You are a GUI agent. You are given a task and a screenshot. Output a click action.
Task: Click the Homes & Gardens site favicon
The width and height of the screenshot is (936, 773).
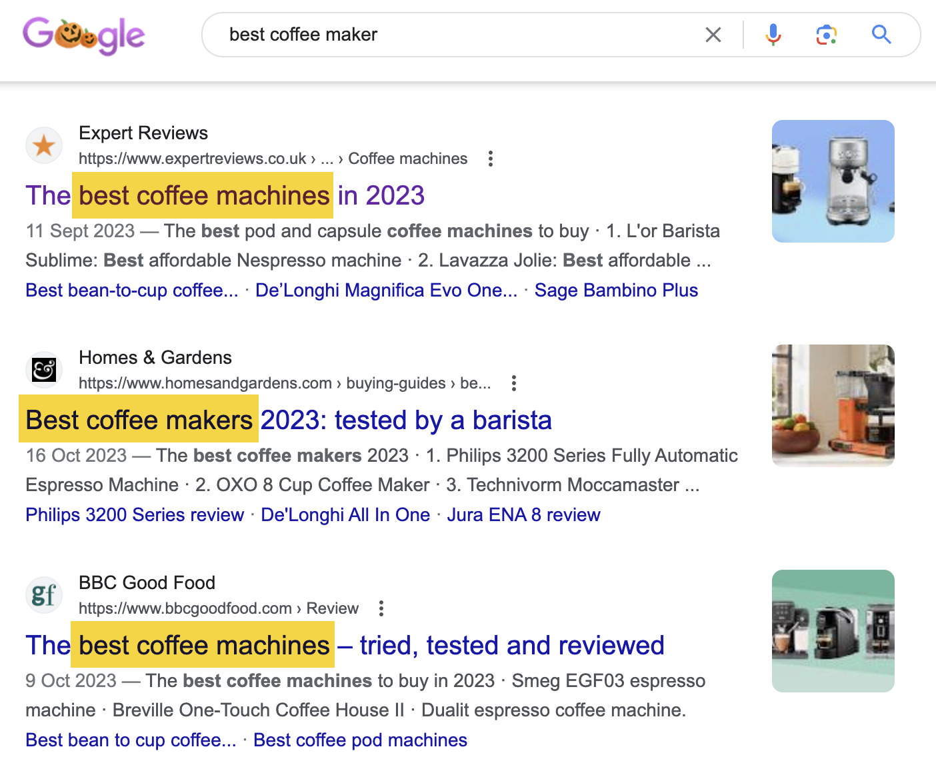pos(43,370)
